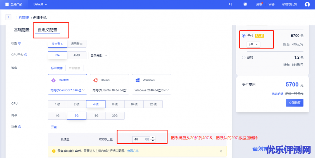Click the Ubuntu logo icon
This screenshot has height=158, width=315.
95,80
